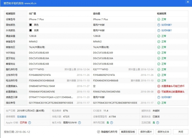Image resolution: width=192 pixels, height=138 pixels.
Task: Click the iOS version value 11.4
Action: click(106, 111)
